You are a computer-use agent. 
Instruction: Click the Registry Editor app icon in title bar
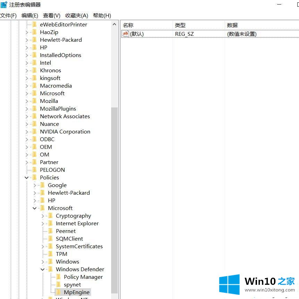click(4, 5)
